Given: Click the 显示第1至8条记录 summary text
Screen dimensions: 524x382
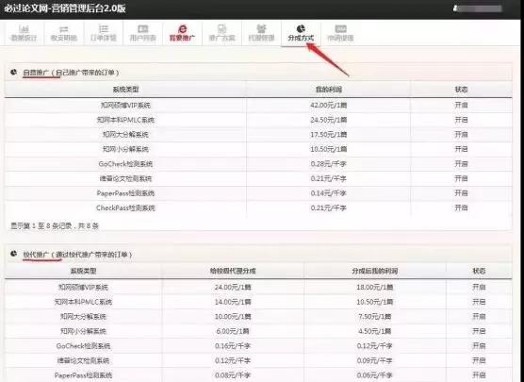Looking at the screenshot, I should pyautogui.click(x=55, y=226).
